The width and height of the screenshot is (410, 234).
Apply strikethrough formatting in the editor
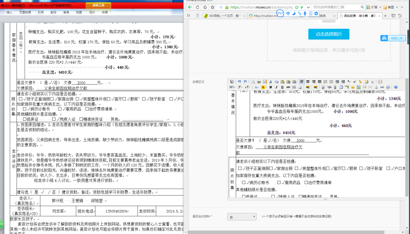[288, 88]
